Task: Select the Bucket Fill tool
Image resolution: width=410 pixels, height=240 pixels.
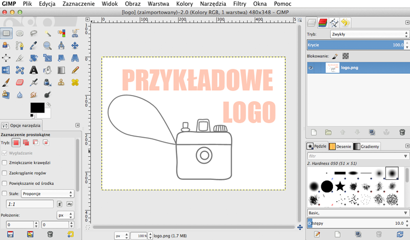Action: pos(48,70)
